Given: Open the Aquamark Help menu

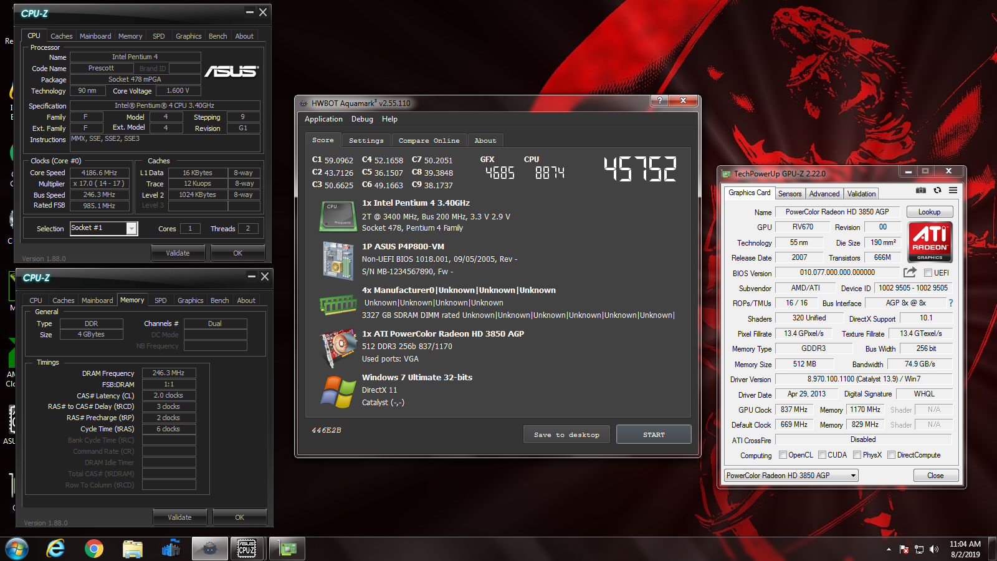Looking at the screenshot, I should coord(389,119).
